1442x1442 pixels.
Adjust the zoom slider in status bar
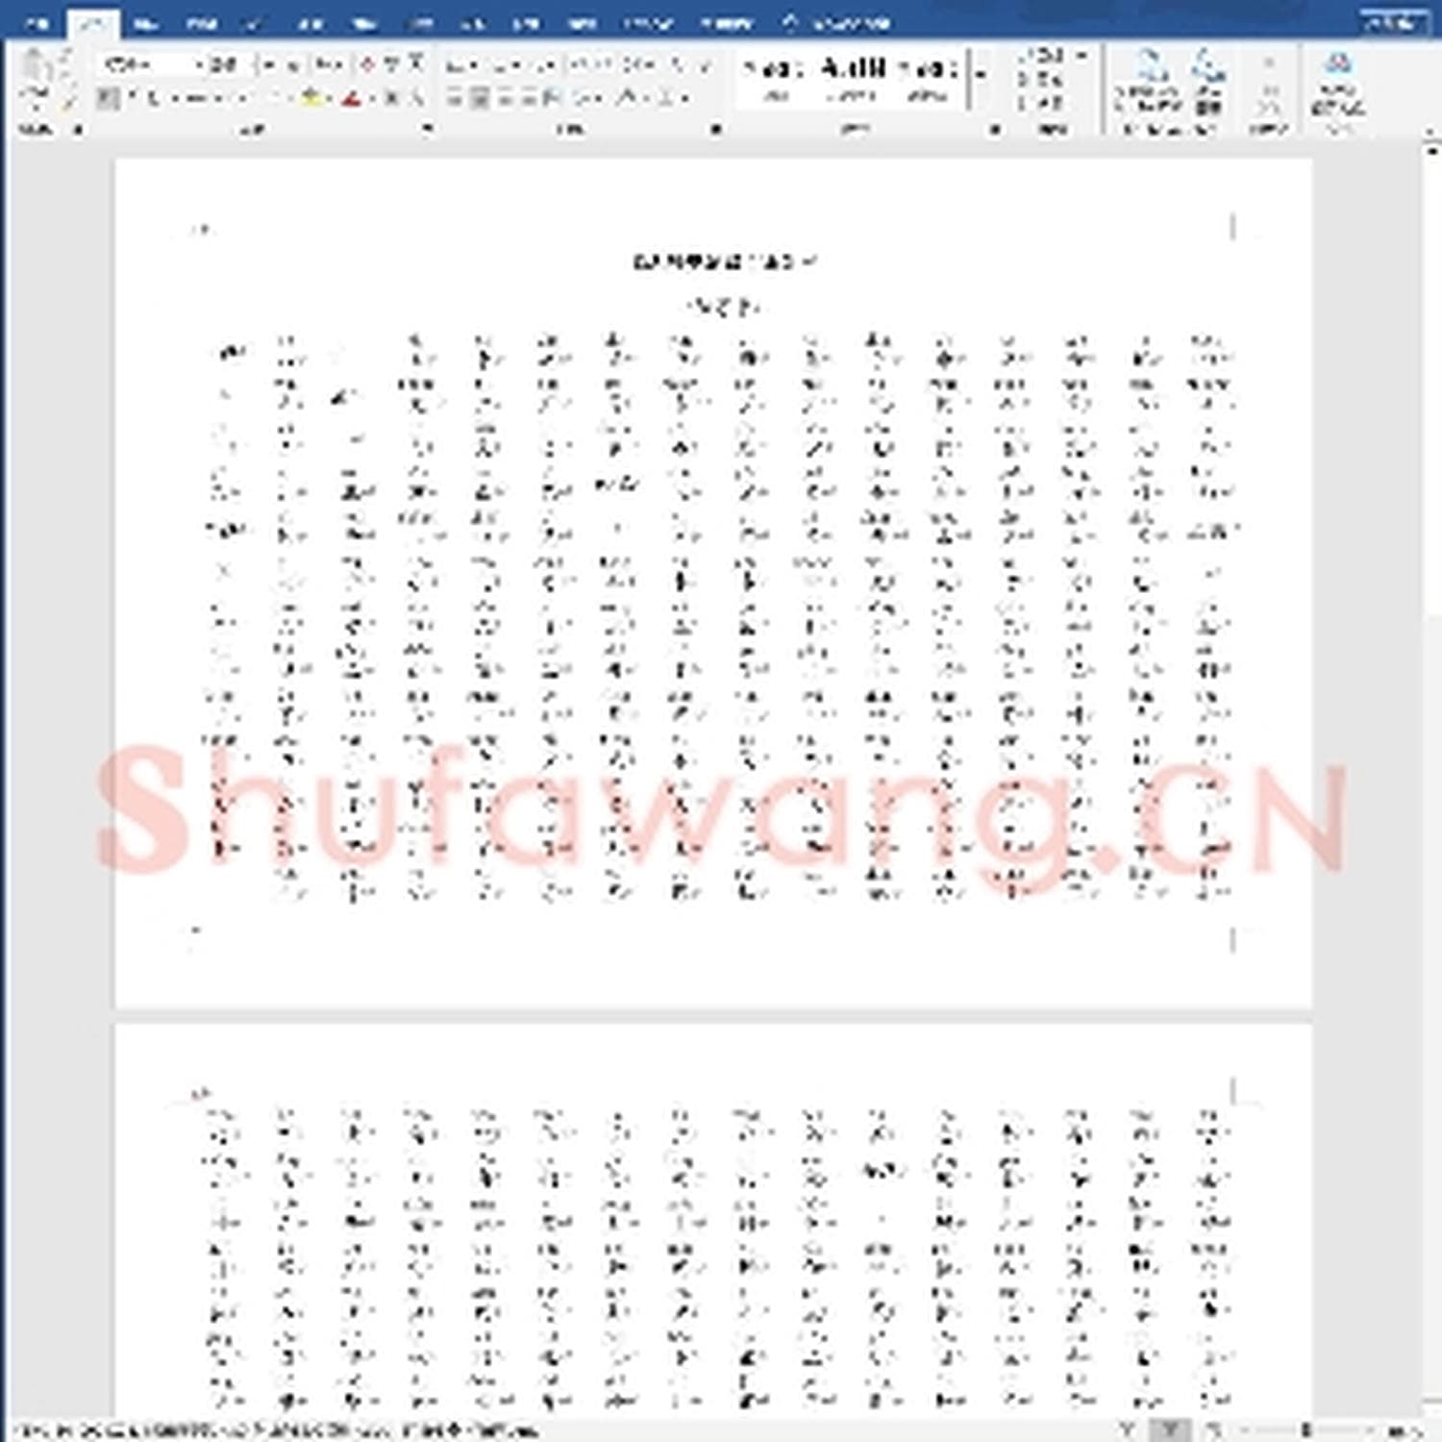1307,1430
